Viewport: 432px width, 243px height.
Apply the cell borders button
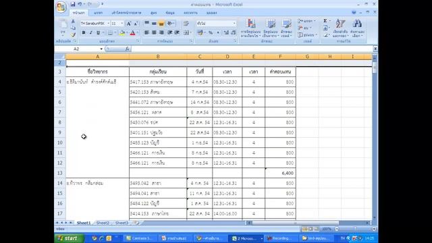point(110,33)
